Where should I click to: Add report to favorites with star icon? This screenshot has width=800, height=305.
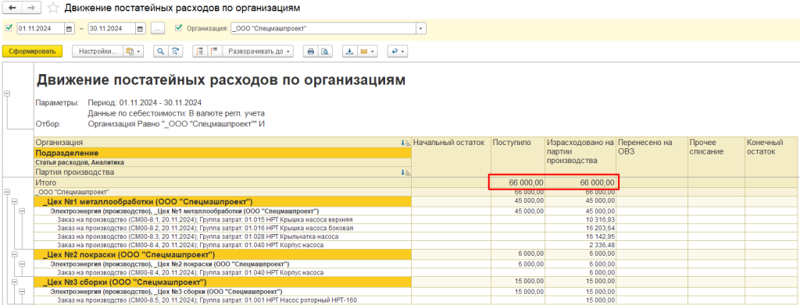click(52, 8)
